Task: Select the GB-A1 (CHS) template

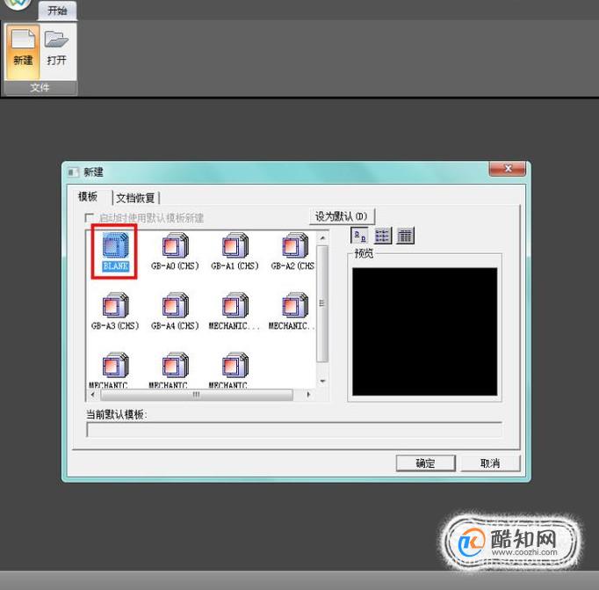Action: [x=235, y=251]
